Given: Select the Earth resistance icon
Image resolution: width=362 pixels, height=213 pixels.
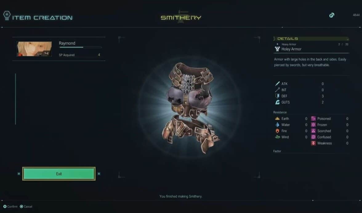Looking at the screenshot, I should pyautogui.click(x=277, y=118).
